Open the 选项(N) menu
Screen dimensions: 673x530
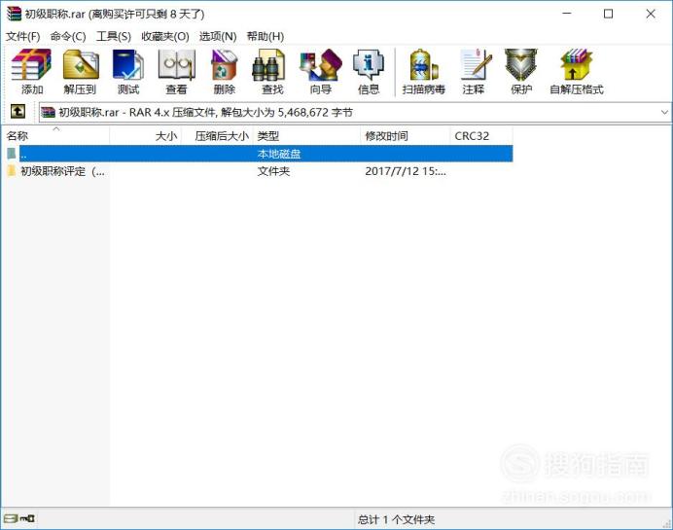[x=218, y=37]
